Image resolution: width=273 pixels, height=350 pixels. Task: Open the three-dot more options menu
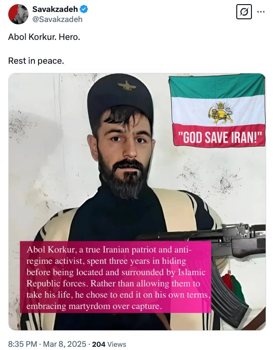[261, 12]
